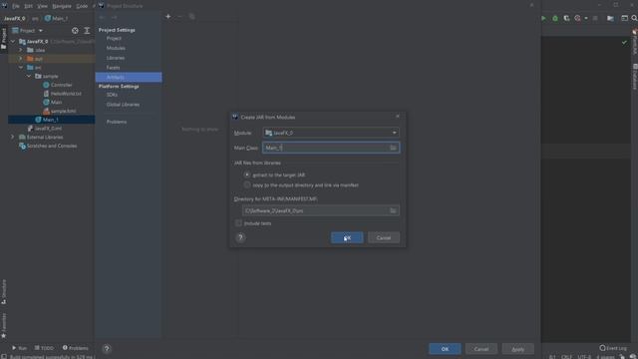Click the Copy artifact icon
The image size is (638, 359).
click(192, 17)
